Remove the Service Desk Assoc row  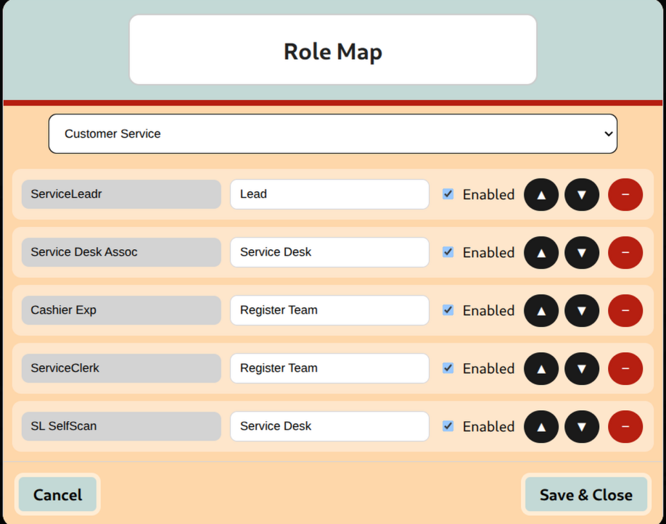pyautogui.click(x=625, y=252)
